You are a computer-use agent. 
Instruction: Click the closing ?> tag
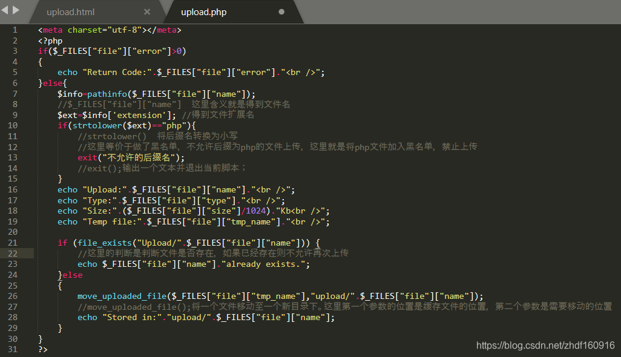42,349
